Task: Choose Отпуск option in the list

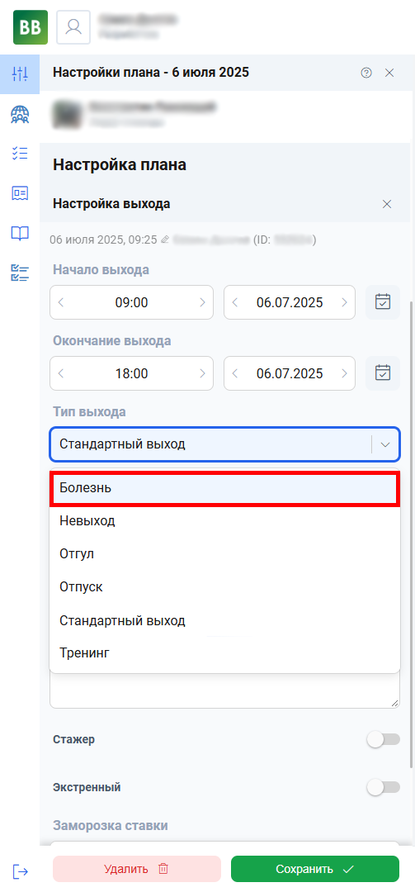Action: (x=225, y=587)
